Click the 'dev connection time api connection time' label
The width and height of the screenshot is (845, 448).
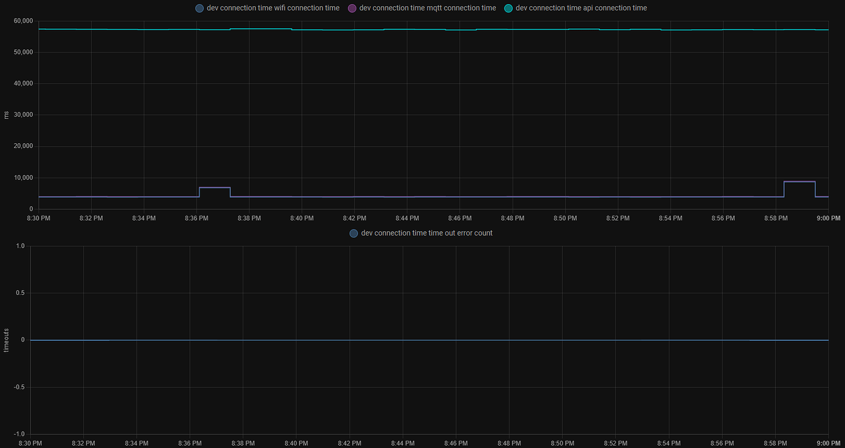[581, 9]
